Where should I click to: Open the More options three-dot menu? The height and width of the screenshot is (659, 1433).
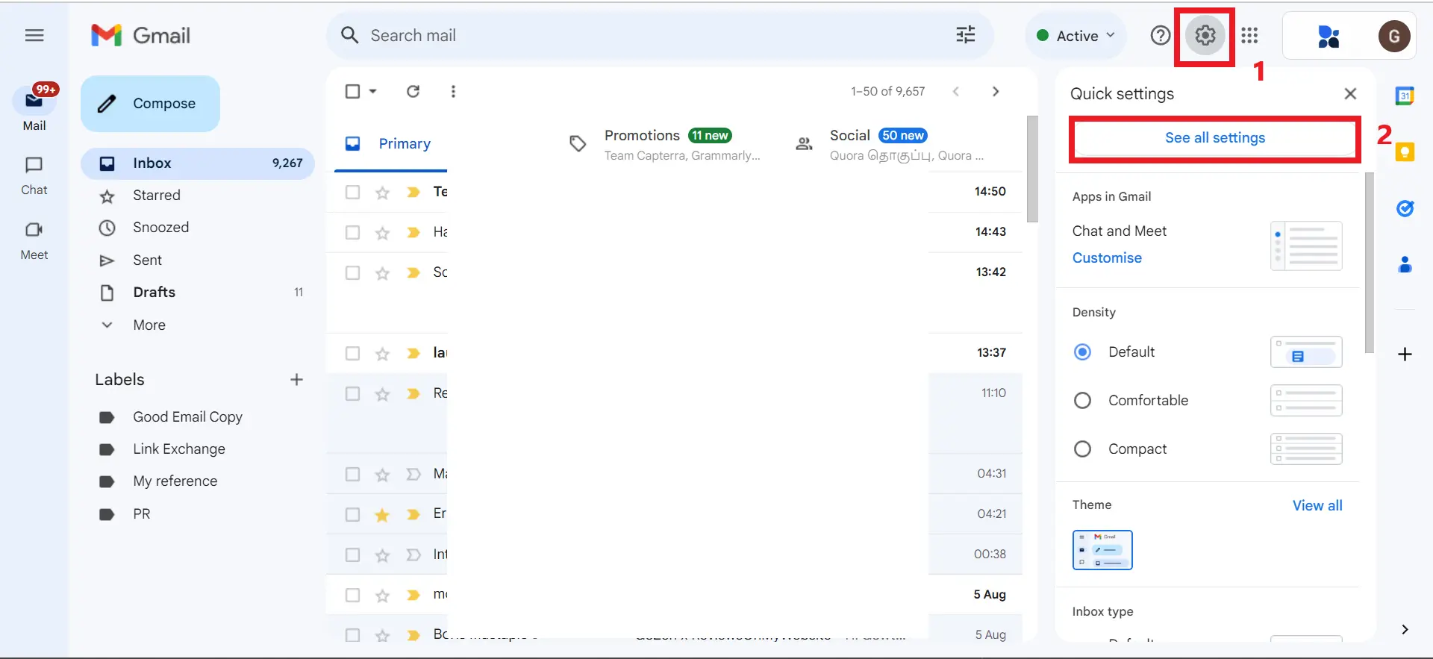(x=453, y=91)
